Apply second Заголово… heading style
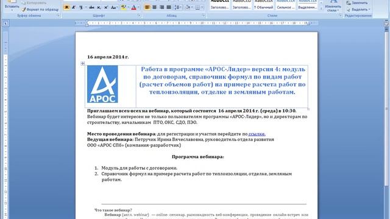The width and height of the screenshot is (390, 219). click(241, 5)
